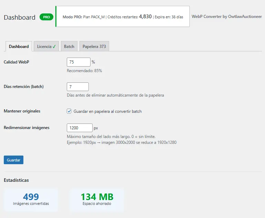Click the 'Días retención (batch)' label
Image resolution: width=265 pixels, height=218 pixels.
[24, 87]
